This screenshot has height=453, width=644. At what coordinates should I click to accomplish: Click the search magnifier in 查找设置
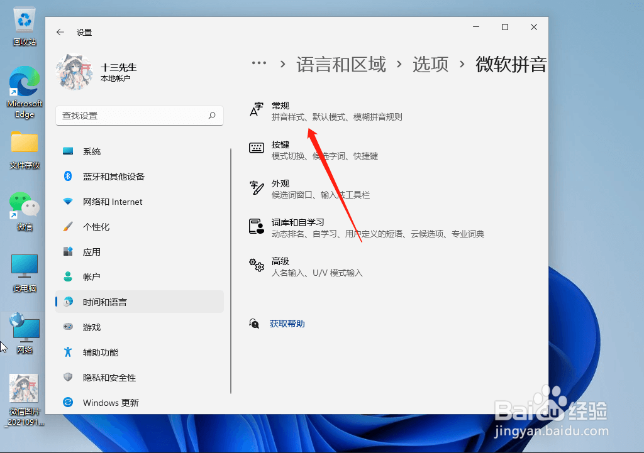212,116
